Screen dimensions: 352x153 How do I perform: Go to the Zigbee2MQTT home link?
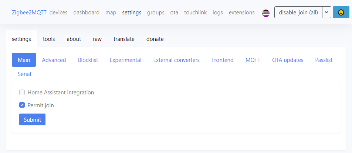[29, 13]
